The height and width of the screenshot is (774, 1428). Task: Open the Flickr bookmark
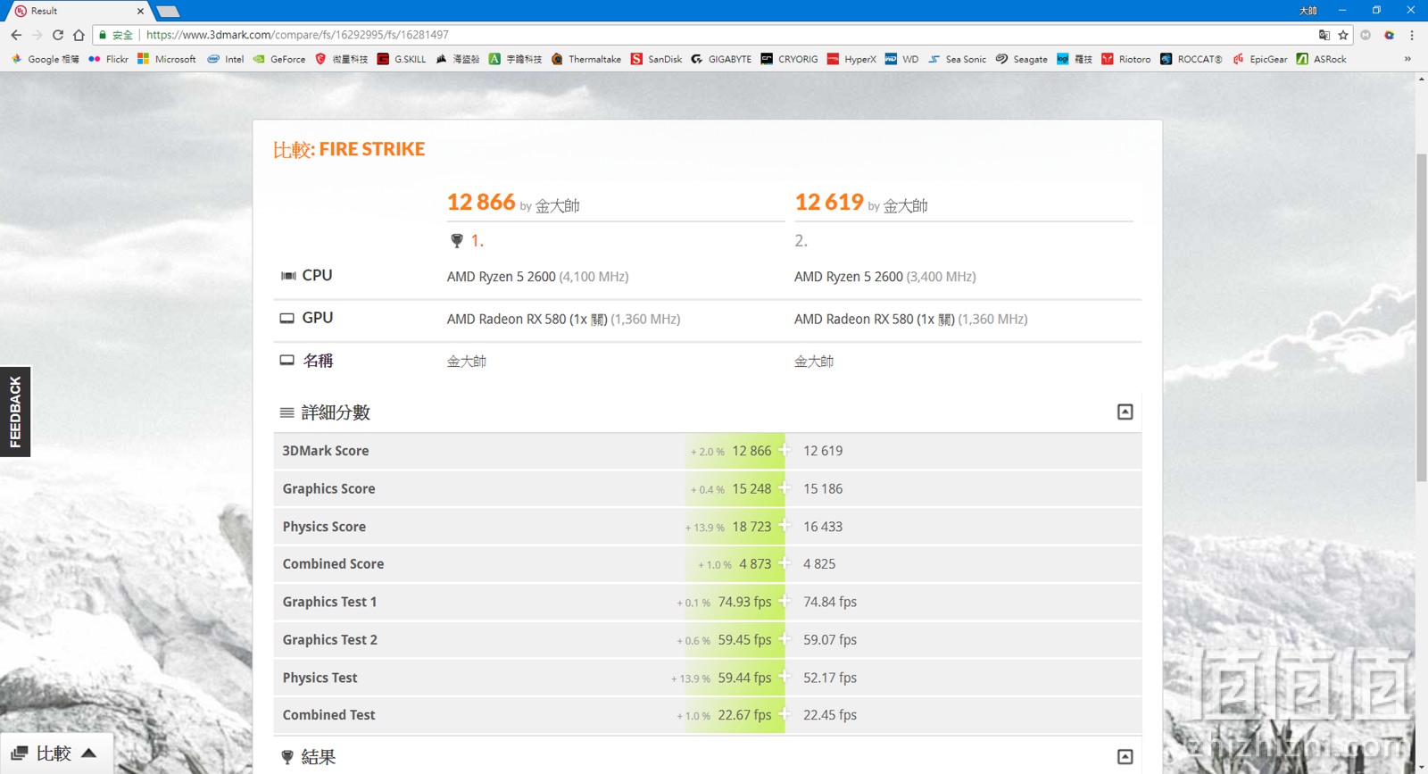[x=108, y=59]
